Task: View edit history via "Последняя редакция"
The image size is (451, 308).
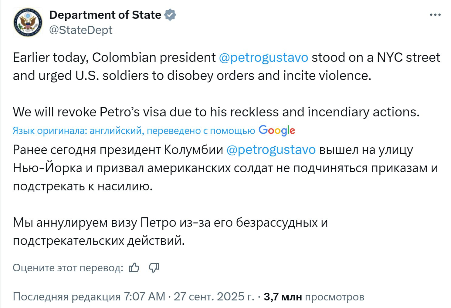Action: click(x=66, y=296)
